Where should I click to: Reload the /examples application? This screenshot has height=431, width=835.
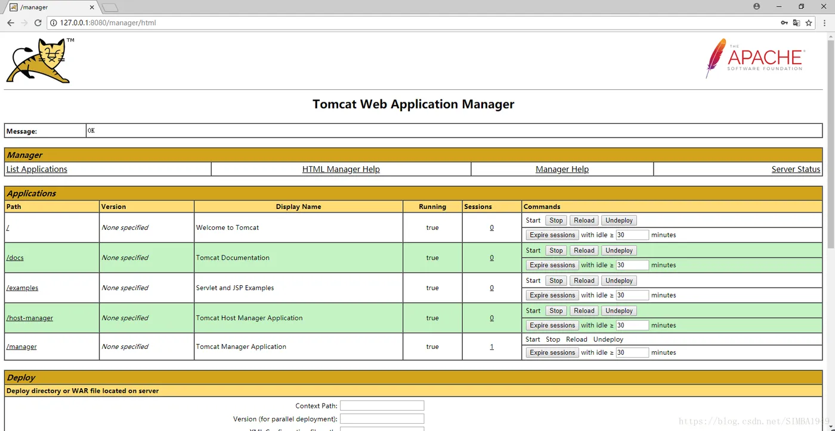click(584, 280)
